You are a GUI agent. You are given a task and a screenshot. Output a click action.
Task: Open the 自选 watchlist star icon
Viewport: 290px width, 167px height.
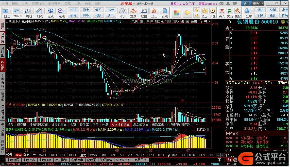click(6, 11)
